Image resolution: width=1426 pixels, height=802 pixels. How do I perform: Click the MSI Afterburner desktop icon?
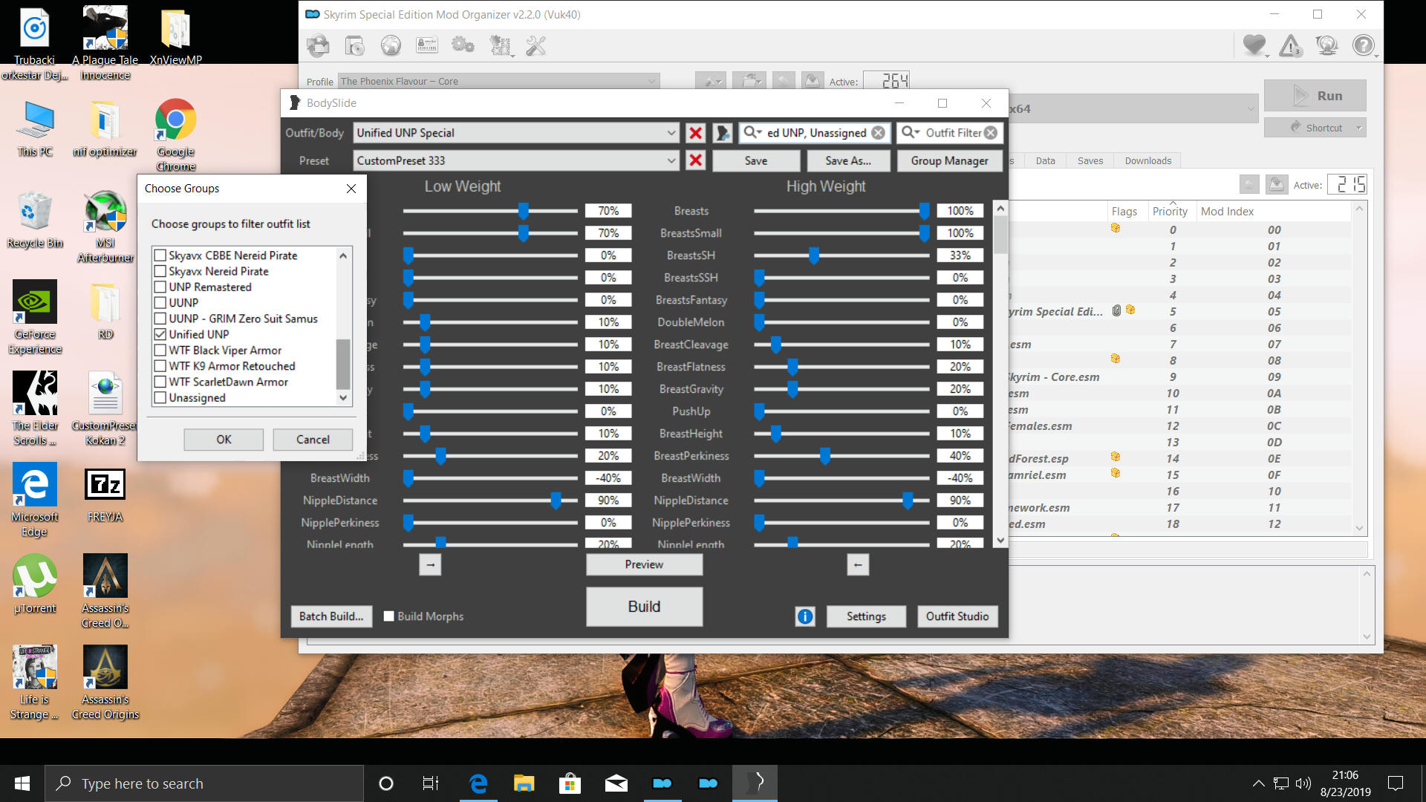[x=105, y=226]
